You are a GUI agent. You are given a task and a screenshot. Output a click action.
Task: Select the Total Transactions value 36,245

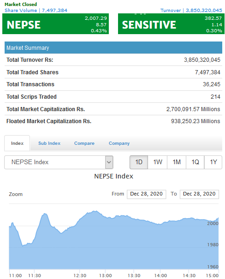pyautogui.click(x=212, y=84)
